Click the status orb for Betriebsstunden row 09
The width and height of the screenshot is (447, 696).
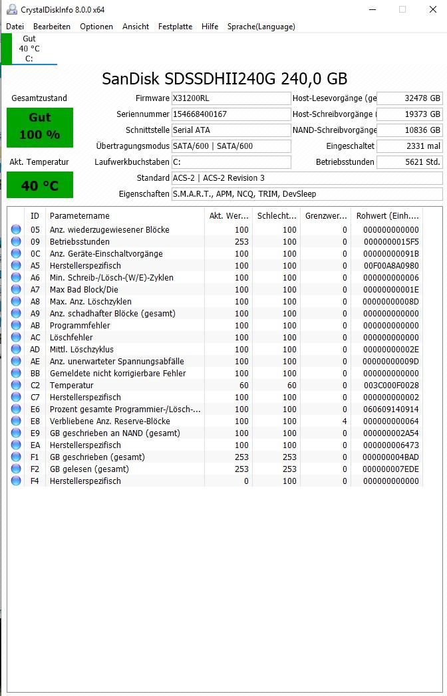(x=16, y=241)
